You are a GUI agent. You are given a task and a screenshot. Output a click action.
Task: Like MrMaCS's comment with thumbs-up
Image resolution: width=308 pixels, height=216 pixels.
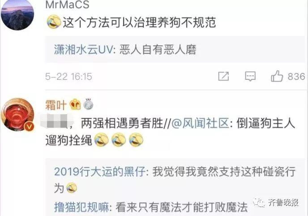pos(277,76)
